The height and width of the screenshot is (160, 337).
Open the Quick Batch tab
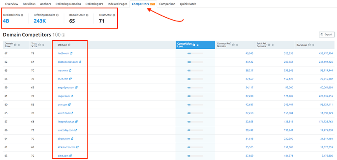pyautogui.click(x=188, y=4)
